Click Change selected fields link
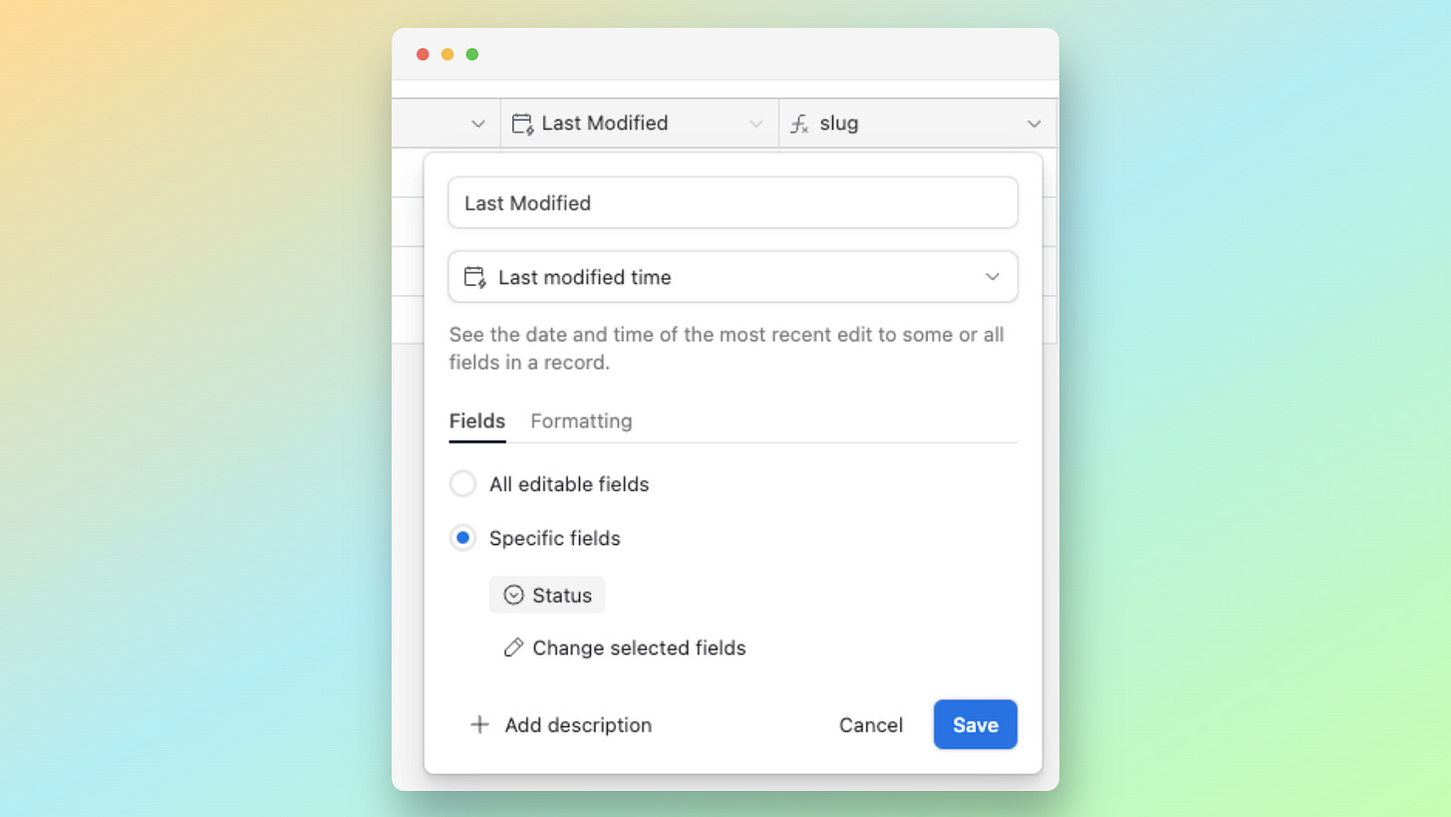This screenshot has height=817, width=1451. pos(625,648)
